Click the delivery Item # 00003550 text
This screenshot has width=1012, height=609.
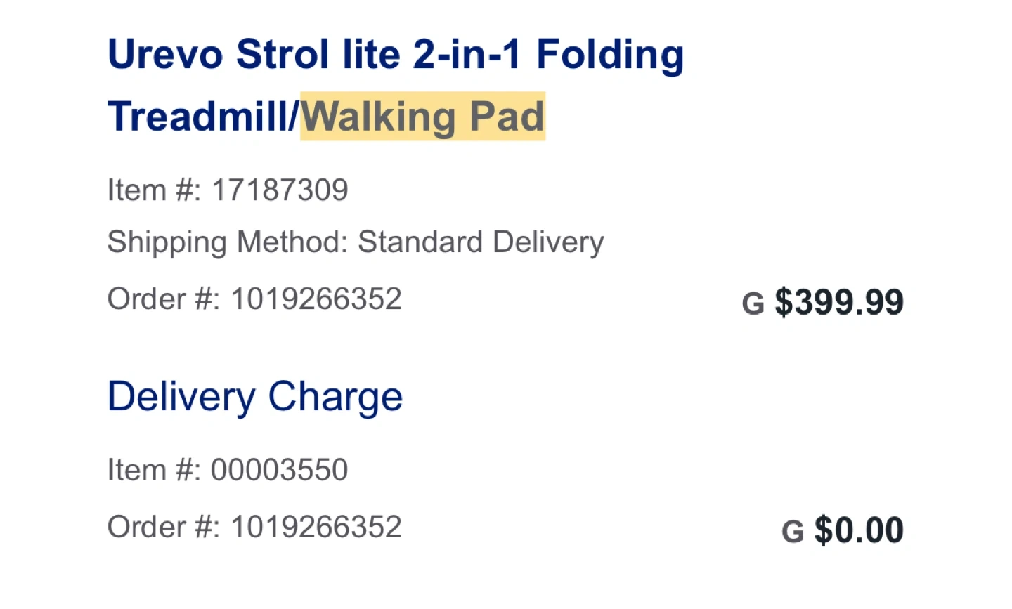(x=228, y=470)
